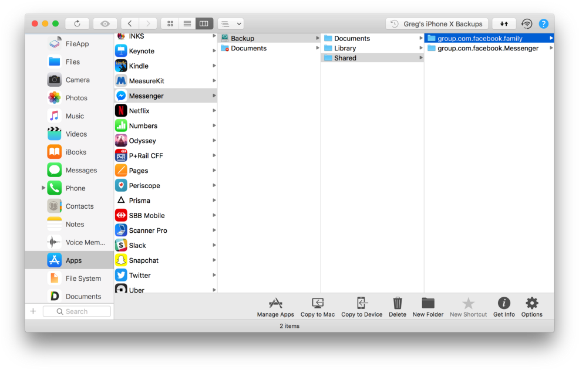
Task: Open Contacts in the sidebar
Action: point(69,206)
